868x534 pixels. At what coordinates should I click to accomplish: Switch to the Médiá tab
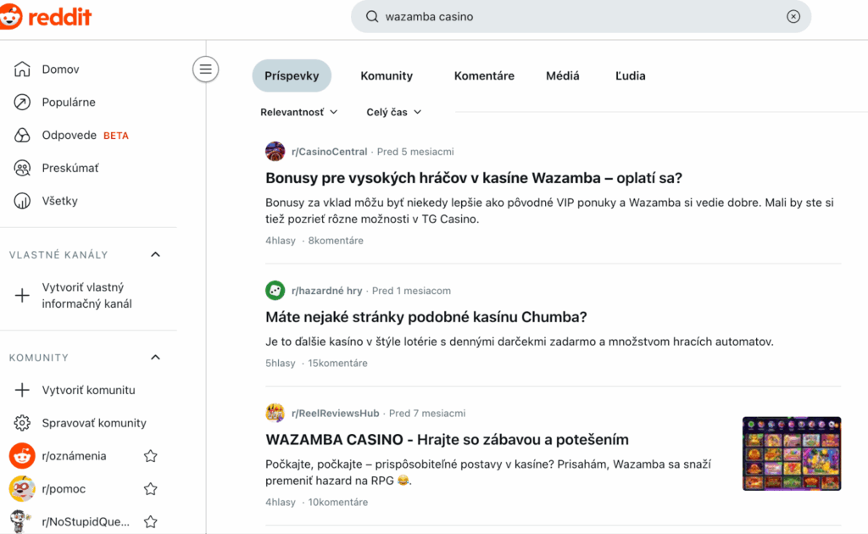point(563,75)
